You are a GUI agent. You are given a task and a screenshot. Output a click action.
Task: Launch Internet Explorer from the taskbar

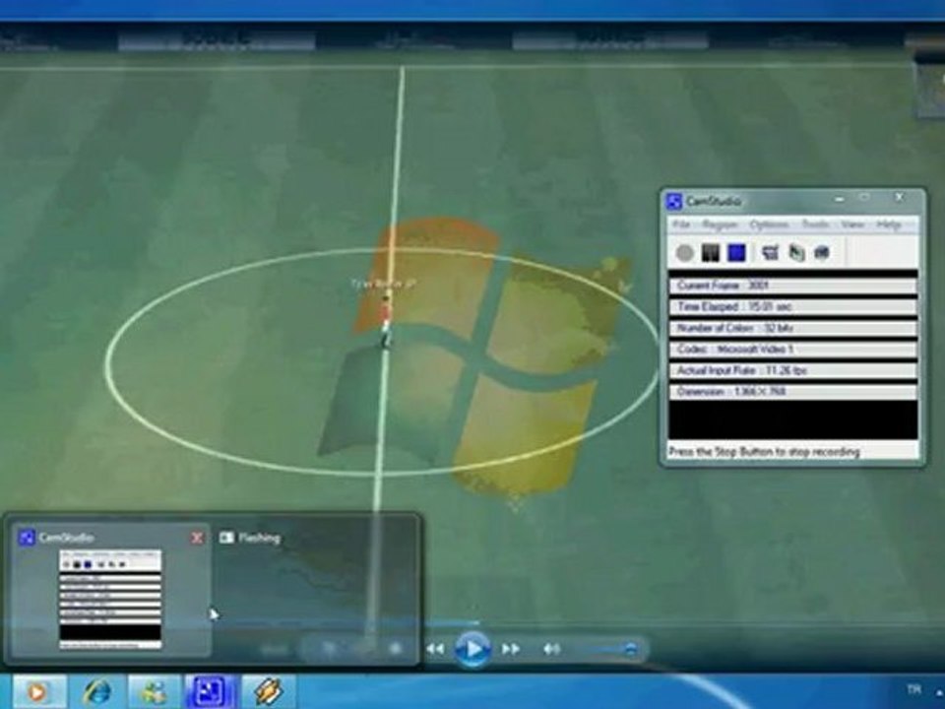(x=97, y=691)
